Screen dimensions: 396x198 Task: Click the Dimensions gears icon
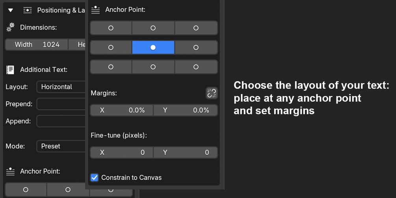pos(11,27)
